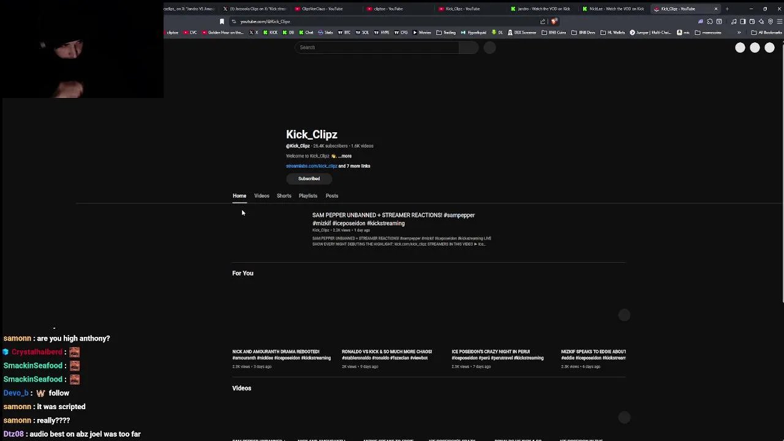The image size is (784, 441).
Task: Open the Posts channel tab
Action: pos(331,196)
